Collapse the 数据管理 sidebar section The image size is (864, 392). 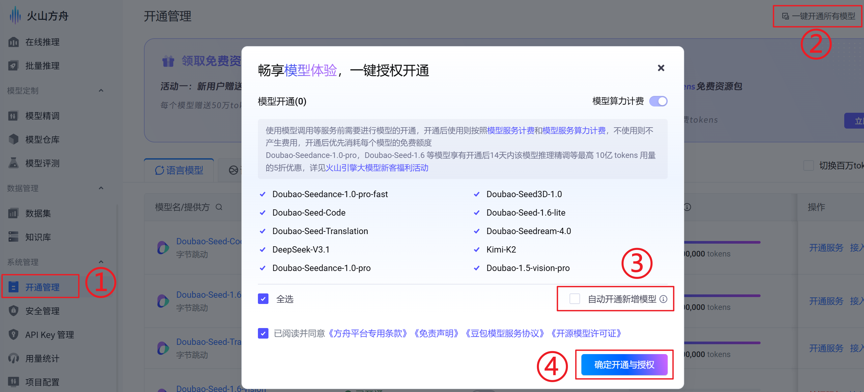click(101, 188)
